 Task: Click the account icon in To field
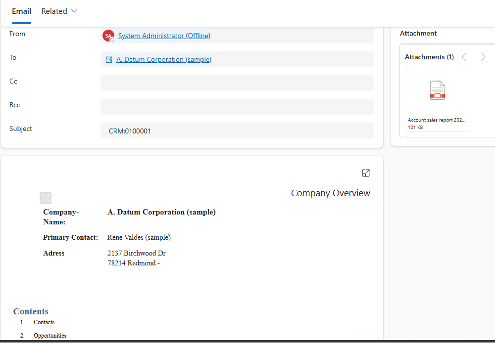point(109,59)
